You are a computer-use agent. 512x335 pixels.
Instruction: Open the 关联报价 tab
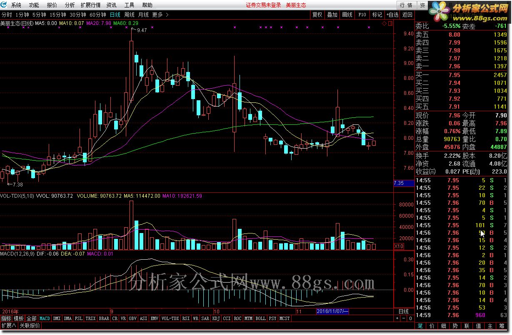click(29, 325)
